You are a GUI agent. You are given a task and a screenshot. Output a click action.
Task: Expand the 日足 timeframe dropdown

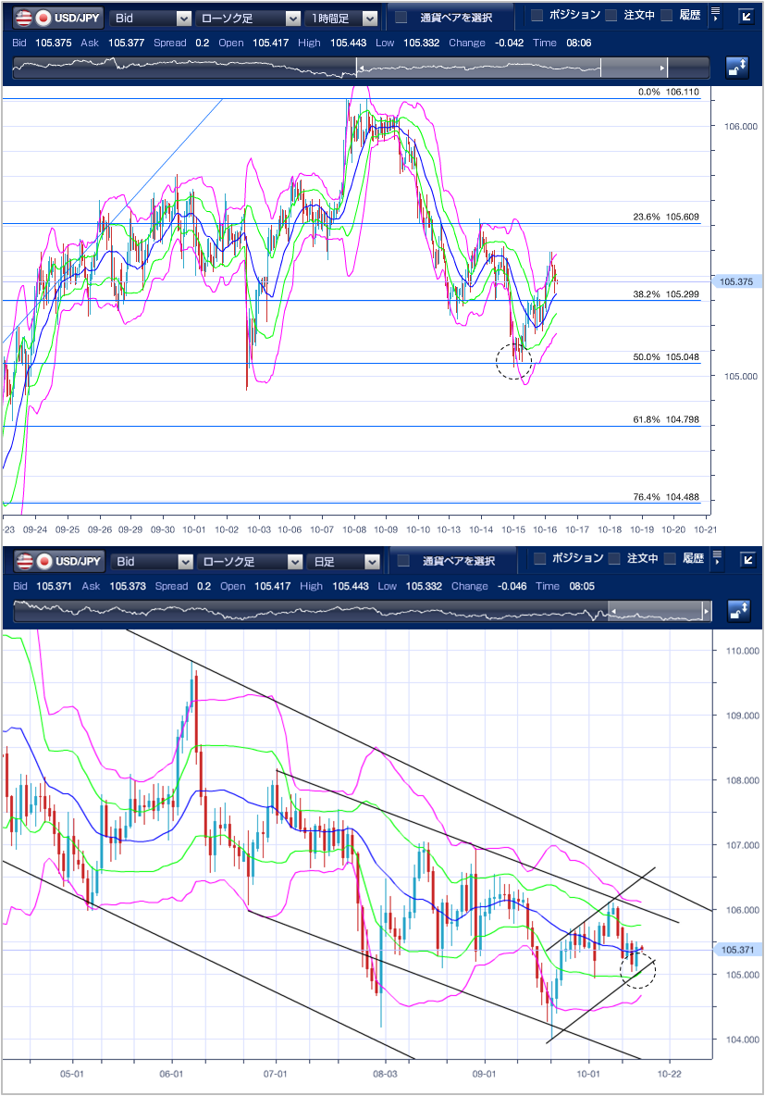[x=345, y=561]
